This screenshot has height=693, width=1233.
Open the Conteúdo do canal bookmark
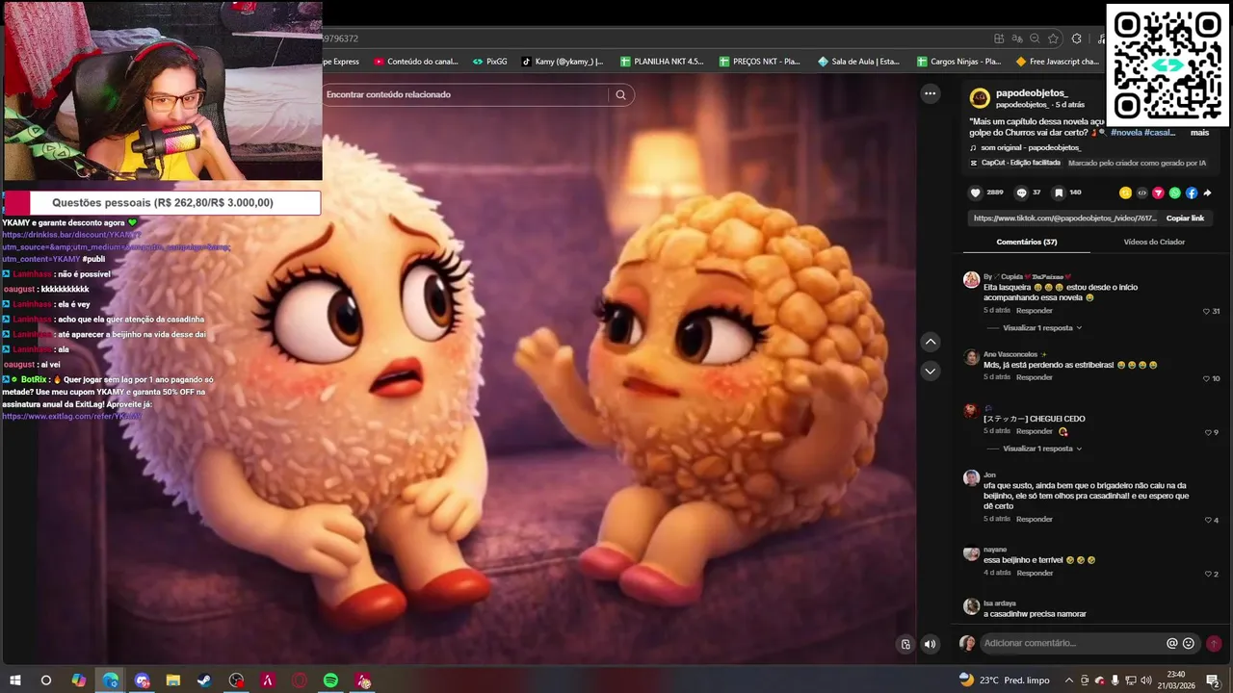click(416, 62)
